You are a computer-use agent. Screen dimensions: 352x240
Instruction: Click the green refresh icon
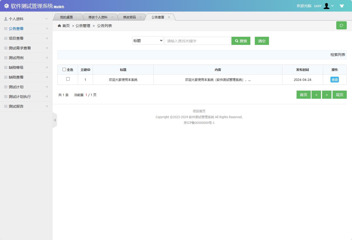coord(341,25)
